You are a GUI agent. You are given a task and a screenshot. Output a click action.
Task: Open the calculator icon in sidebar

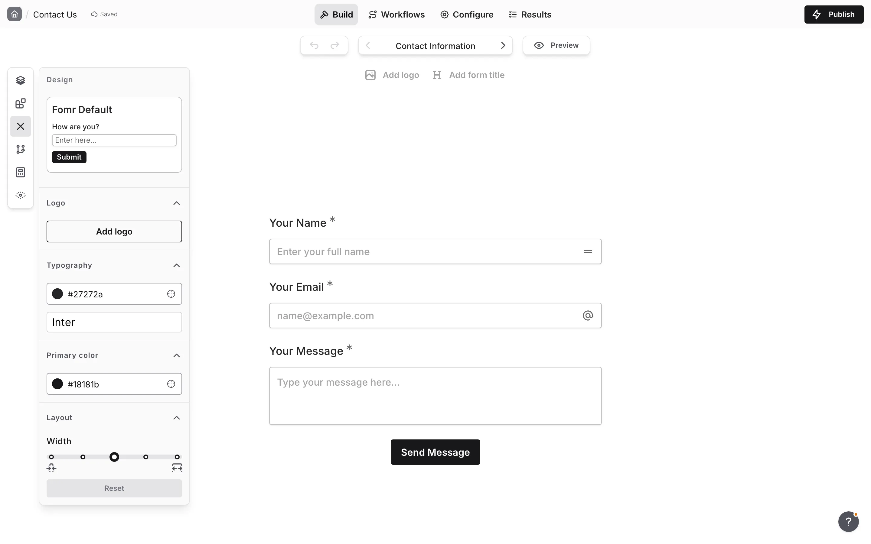(21, 172)
